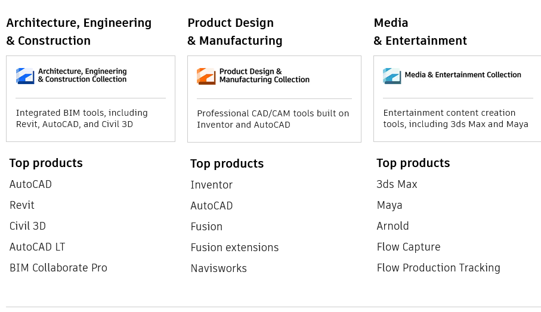Image resolution: width=541 pixels, height=312 pixels.
Task: Open the Fusion product link
Action: tap(206, 227)
